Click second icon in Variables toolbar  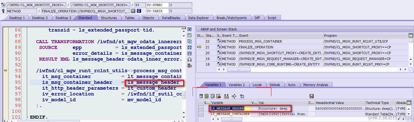[207, 96]
